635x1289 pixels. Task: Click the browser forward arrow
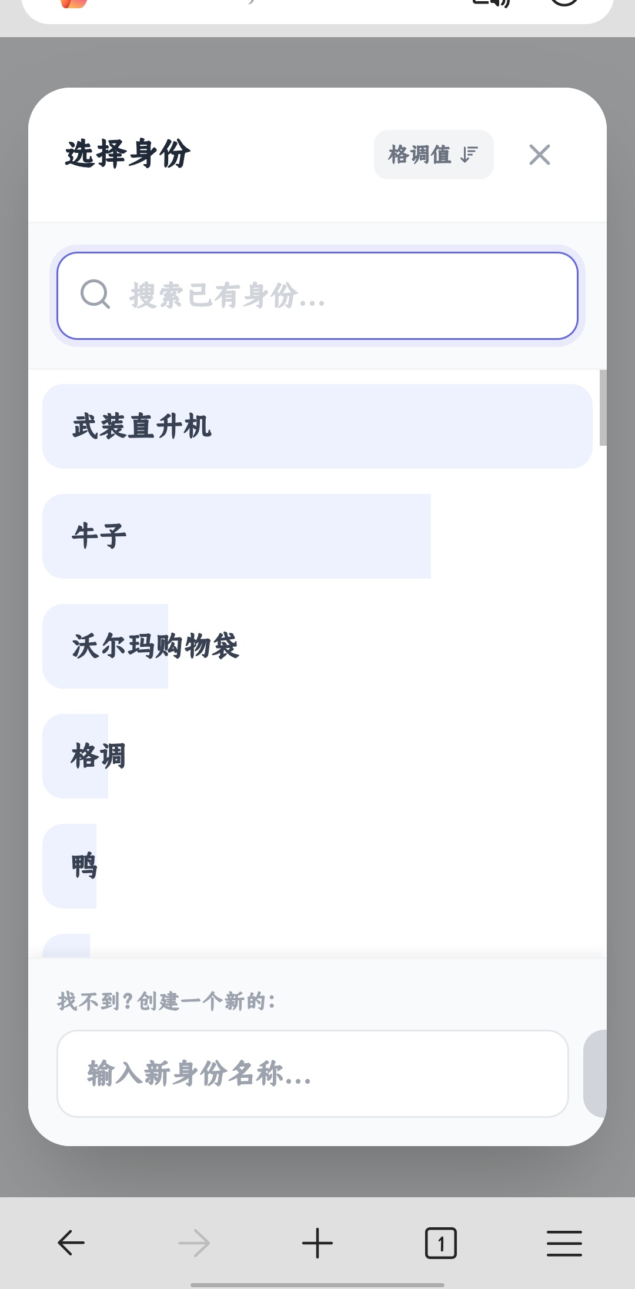pyautogui.click(x=194, y=1243)
